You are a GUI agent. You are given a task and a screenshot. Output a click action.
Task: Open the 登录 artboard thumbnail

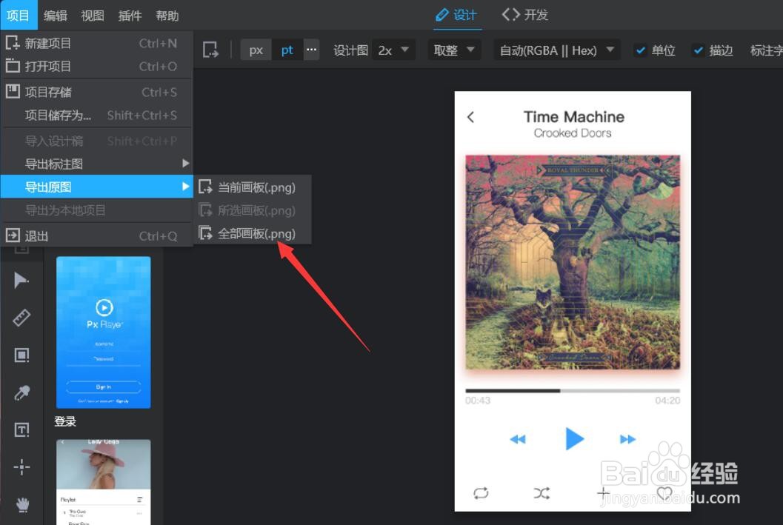click(104, 332)
